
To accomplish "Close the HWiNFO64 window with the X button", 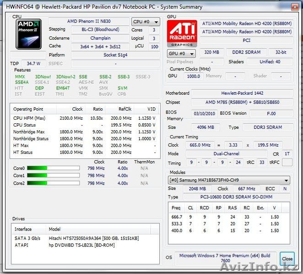I will pos(295,7).
